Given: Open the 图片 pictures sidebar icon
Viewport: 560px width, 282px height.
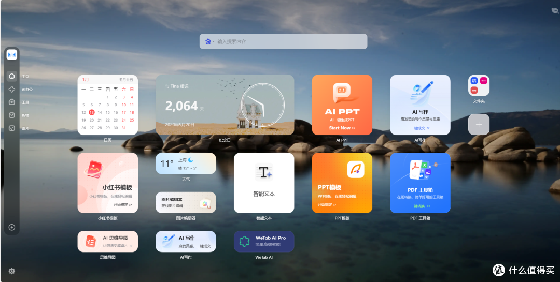Looking at the screenshot, I should click(x=12, y=128).
